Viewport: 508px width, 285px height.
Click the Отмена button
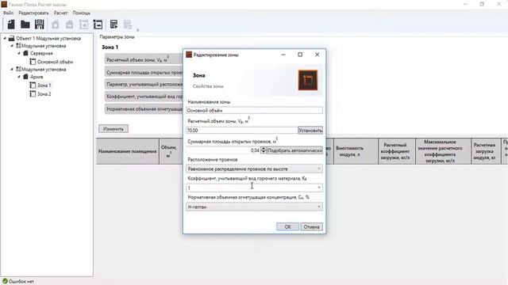[x=311, y=226]
